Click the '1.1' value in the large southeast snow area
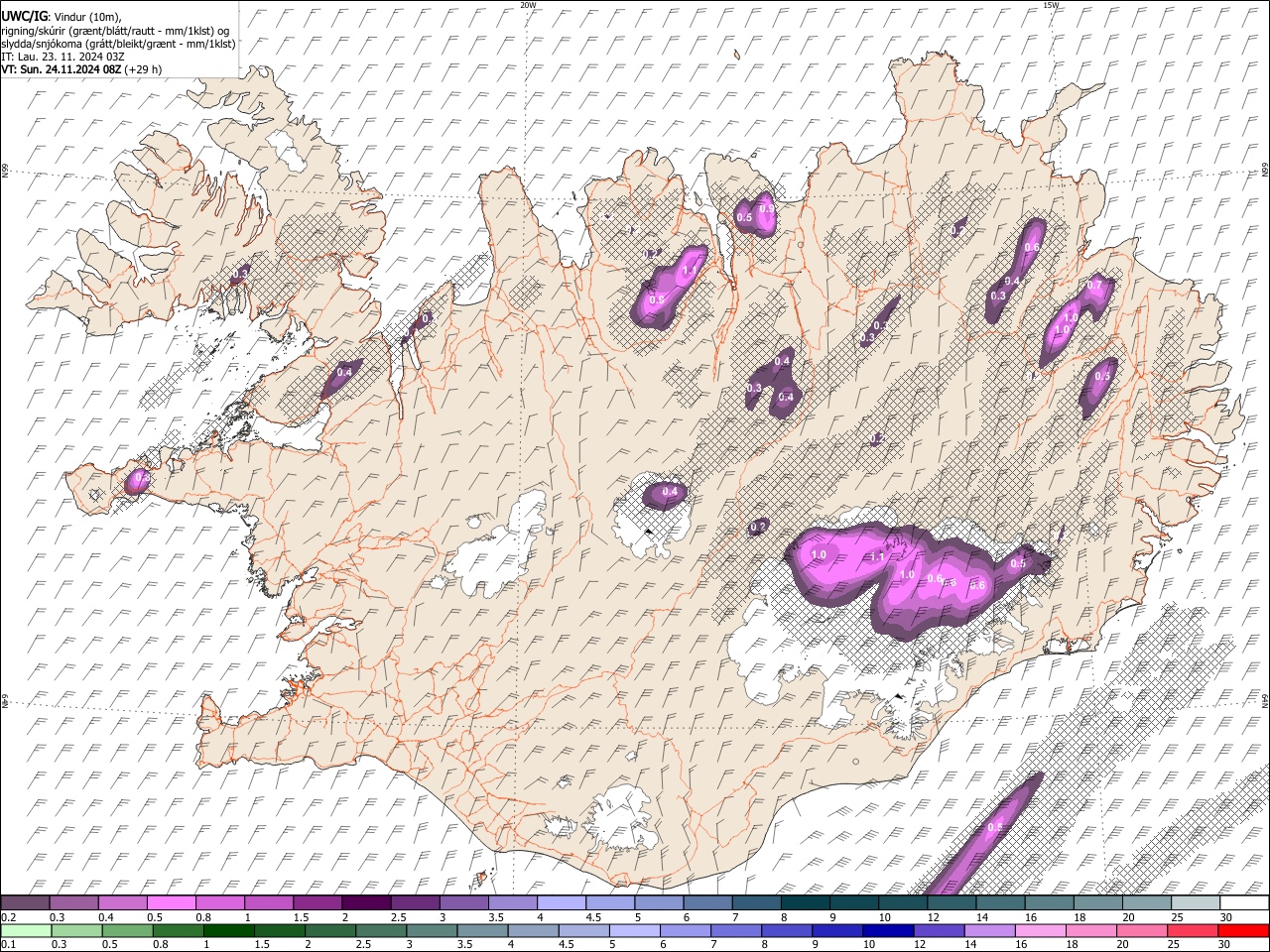Image resolution: width=1270 pixels, height=952 pixels. click(877, 557)
